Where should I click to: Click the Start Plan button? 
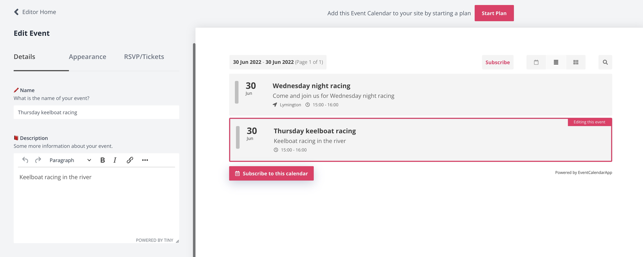pyautogui.click(x=494, y=13)
